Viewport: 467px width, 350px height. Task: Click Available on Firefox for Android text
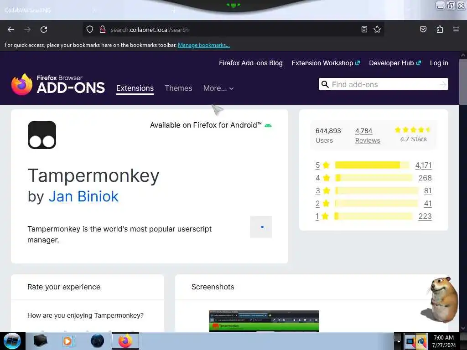(206, 125)
